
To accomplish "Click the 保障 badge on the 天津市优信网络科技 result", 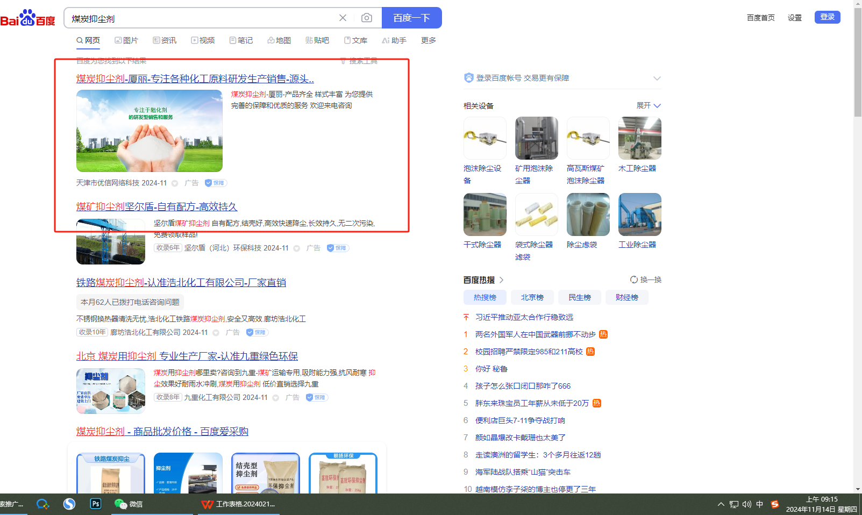I will 216,183.
